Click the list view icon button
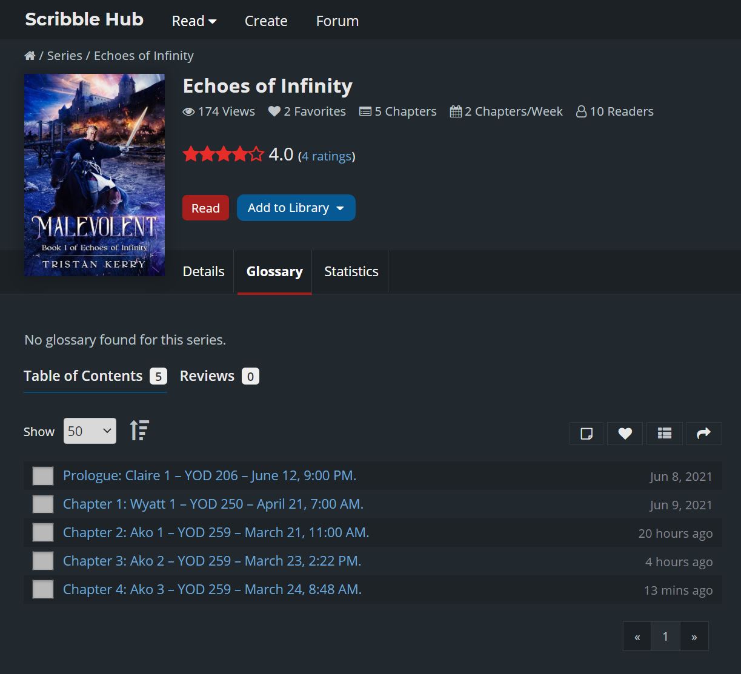Viewport: 741px width, 674px height. (665, 434)
